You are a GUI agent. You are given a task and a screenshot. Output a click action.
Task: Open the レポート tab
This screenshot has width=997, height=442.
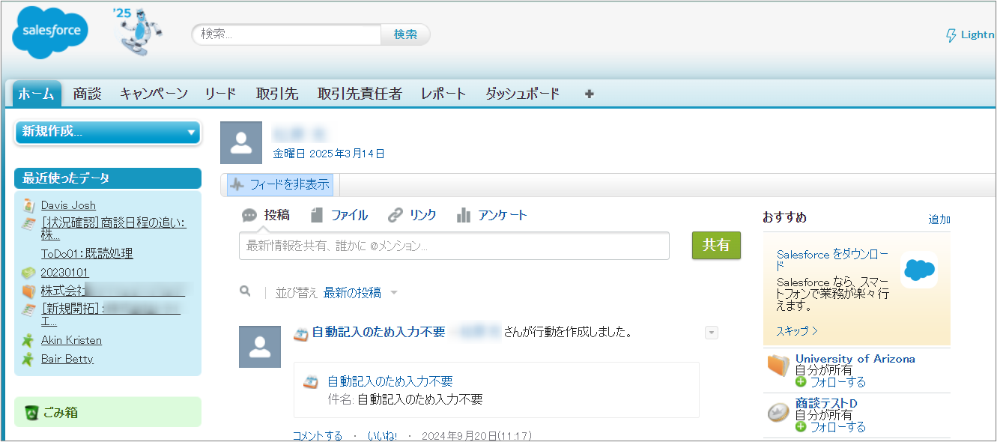coord(443,93)
